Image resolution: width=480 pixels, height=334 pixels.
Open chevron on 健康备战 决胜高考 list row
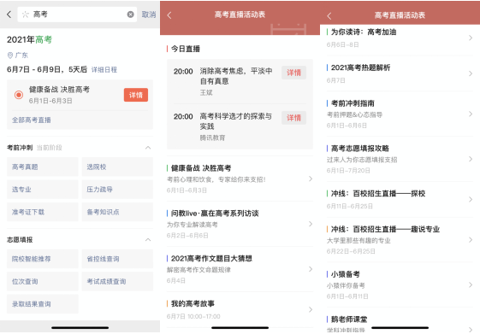coord(311,179)
